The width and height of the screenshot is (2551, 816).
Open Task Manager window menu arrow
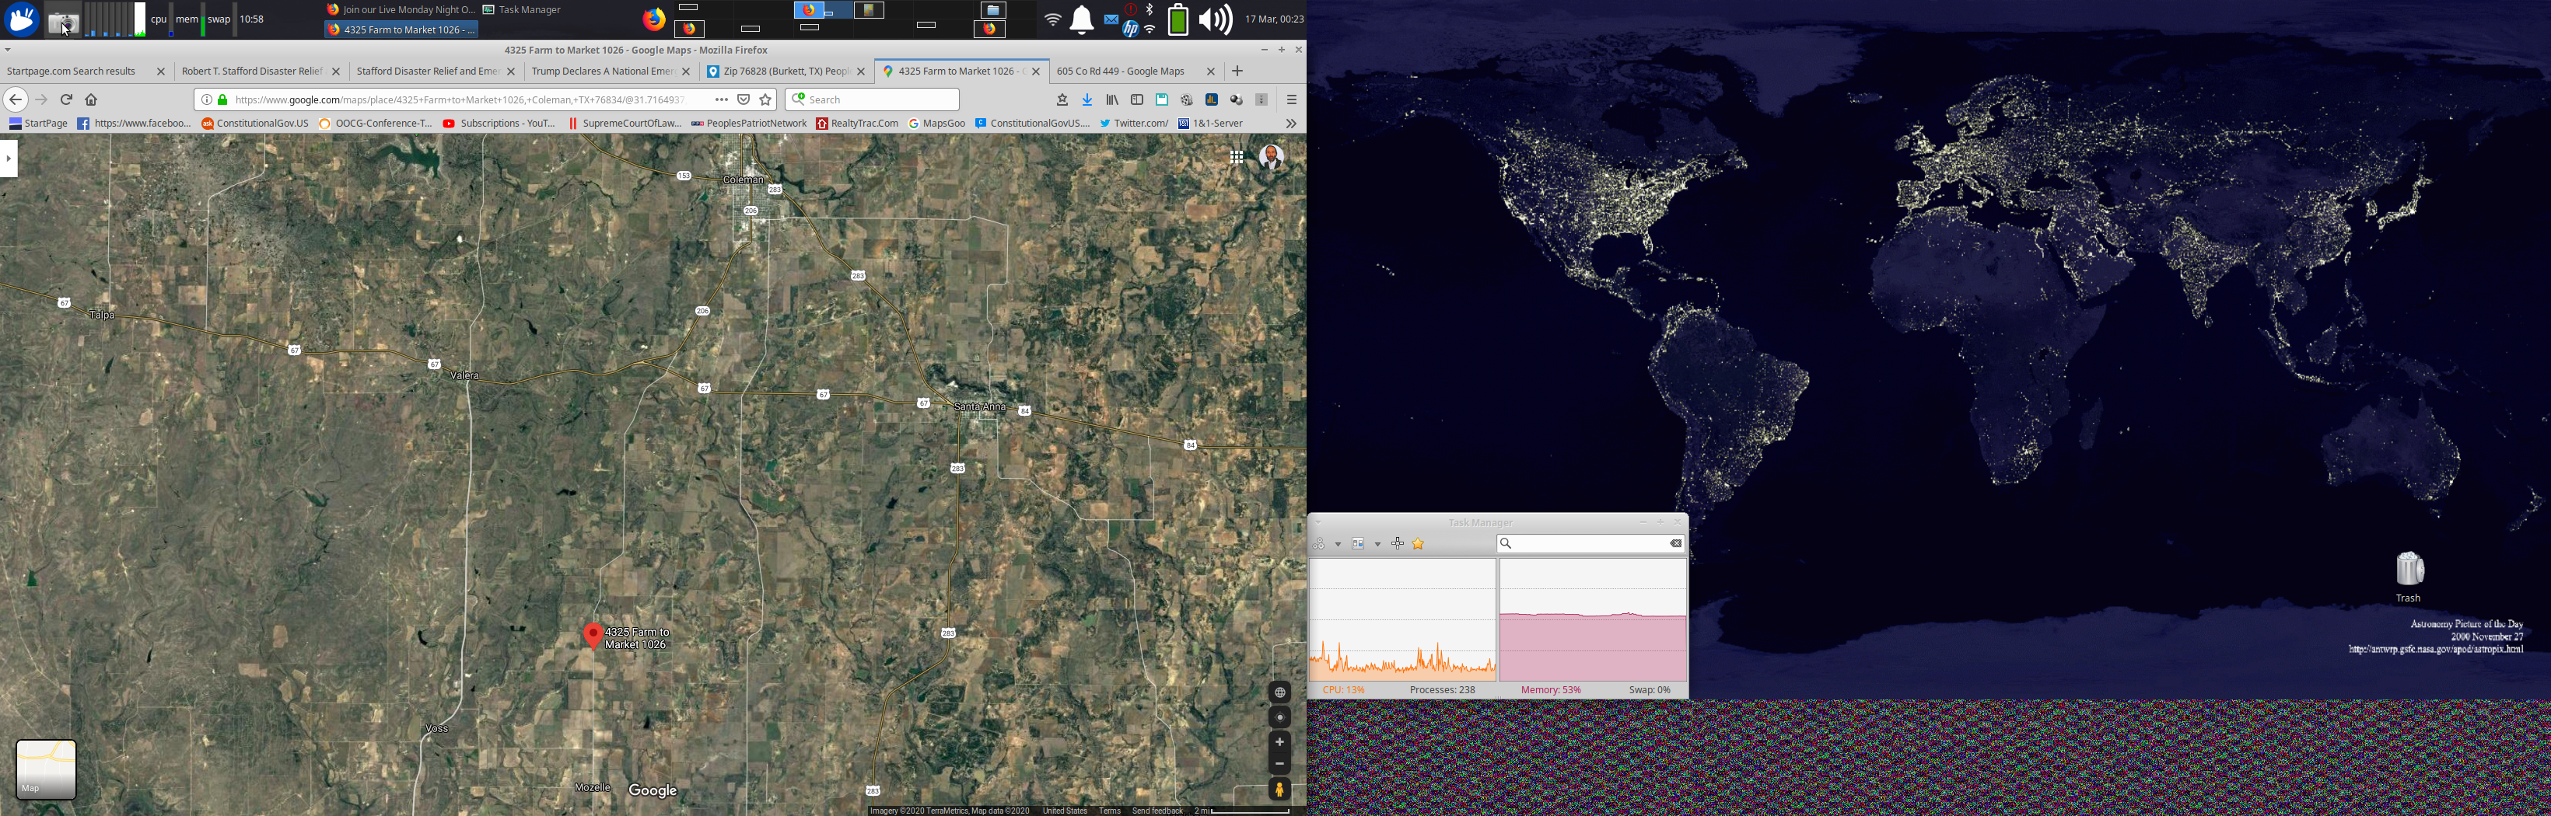[x=1318, y=522]
